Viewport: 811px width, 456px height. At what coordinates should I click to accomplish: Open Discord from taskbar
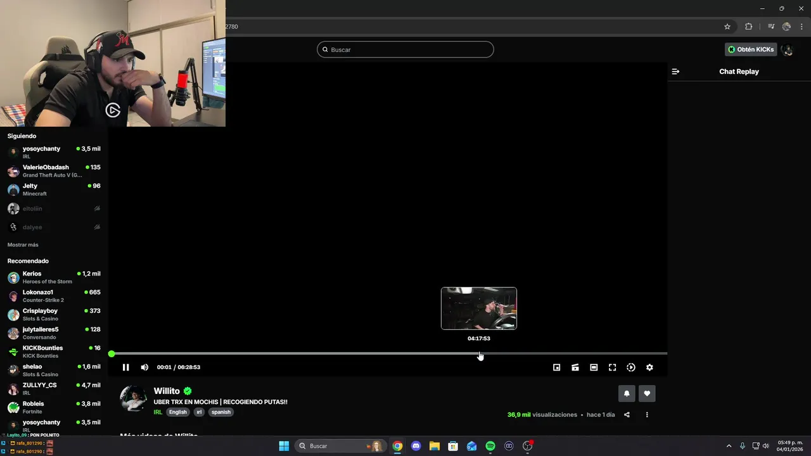click(416, 446)
